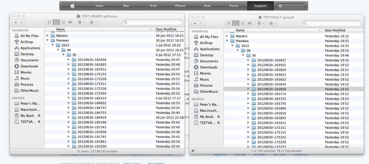369x164 pixels.
Task: Collapse the Previews folder in TESTLIBRARY window
Action: [x=47, y=41]
